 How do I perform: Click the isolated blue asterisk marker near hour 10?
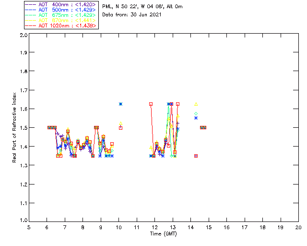click(120, 104)
